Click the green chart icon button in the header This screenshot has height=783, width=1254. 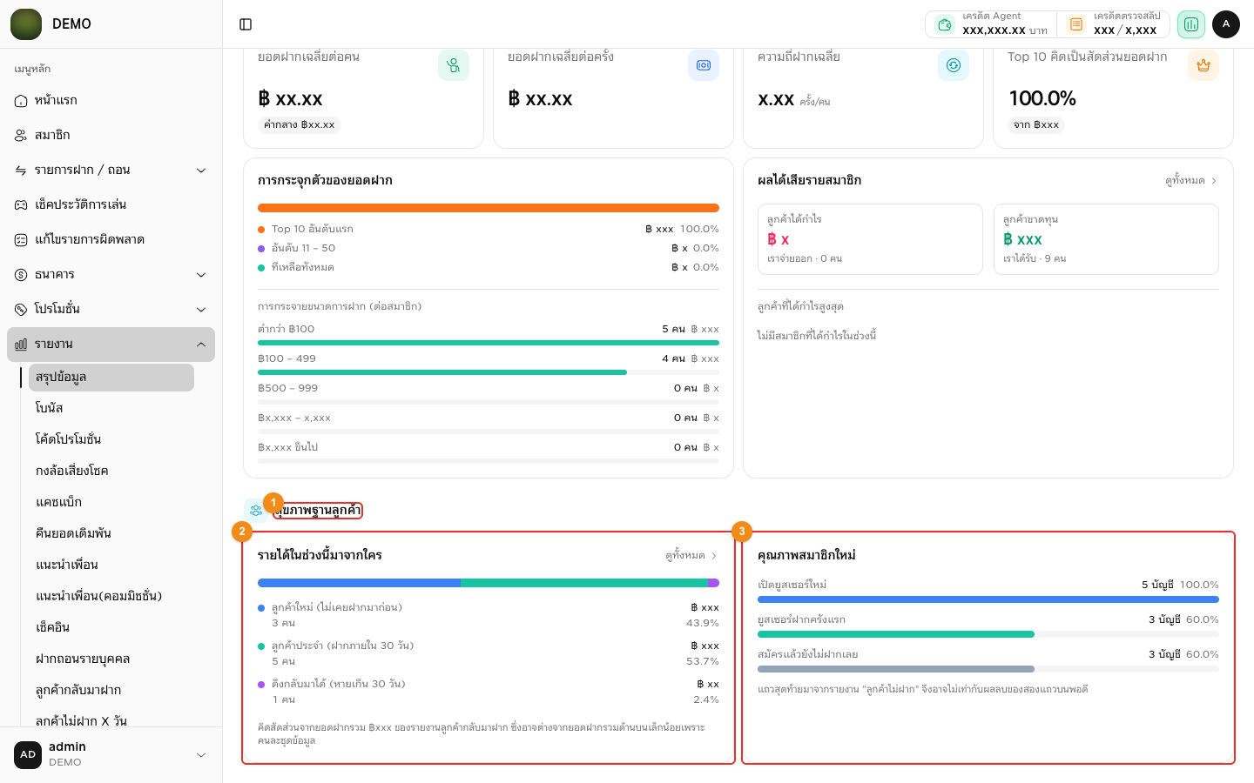pos(1191,24)
